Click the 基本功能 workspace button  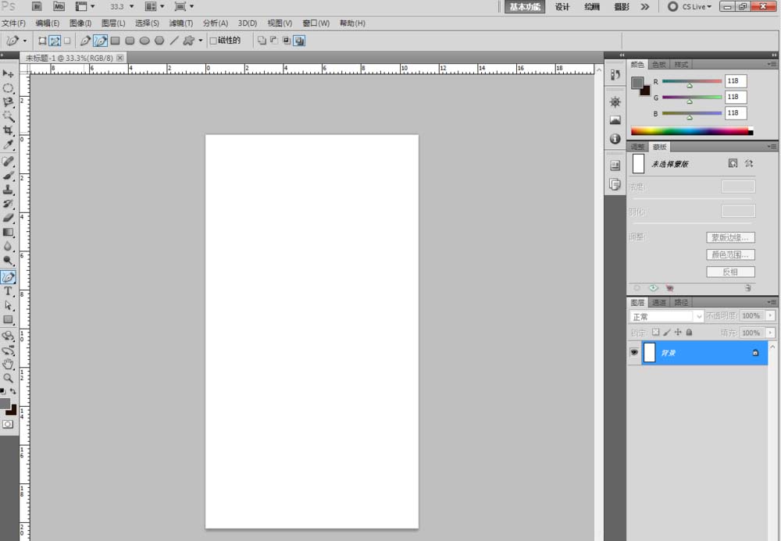[x=525, y=6]
